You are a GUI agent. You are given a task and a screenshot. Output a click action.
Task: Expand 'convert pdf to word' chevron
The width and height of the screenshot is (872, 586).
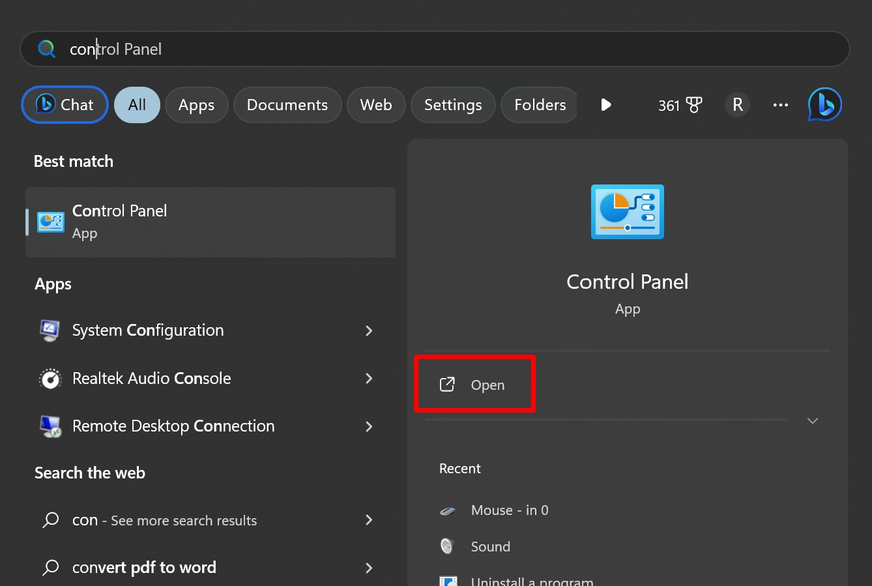[x=369, y=568]
